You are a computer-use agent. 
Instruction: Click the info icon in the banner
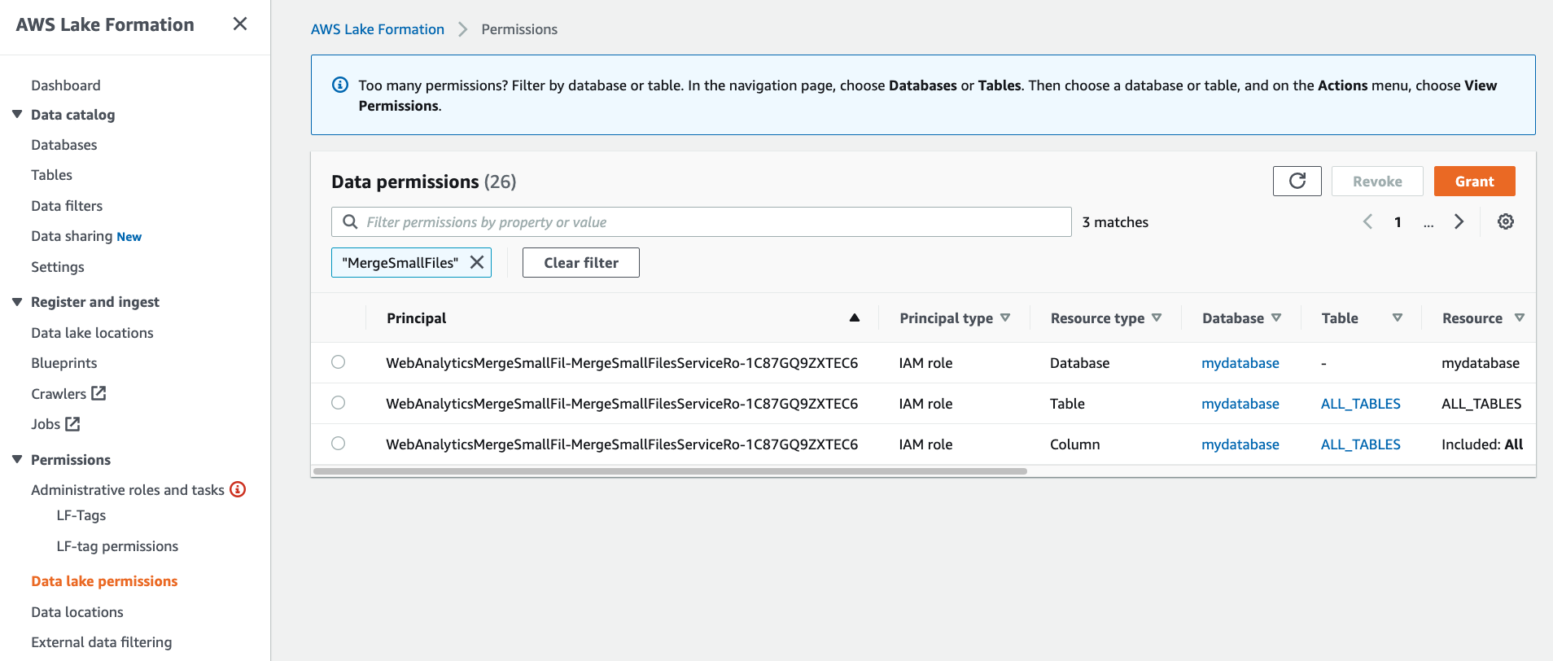coord(340,85)
